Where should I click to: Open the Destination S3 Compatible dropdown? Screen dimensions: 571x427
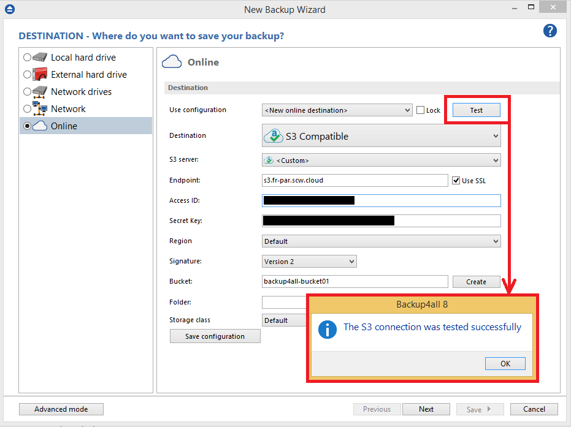(x=381, y=136)
